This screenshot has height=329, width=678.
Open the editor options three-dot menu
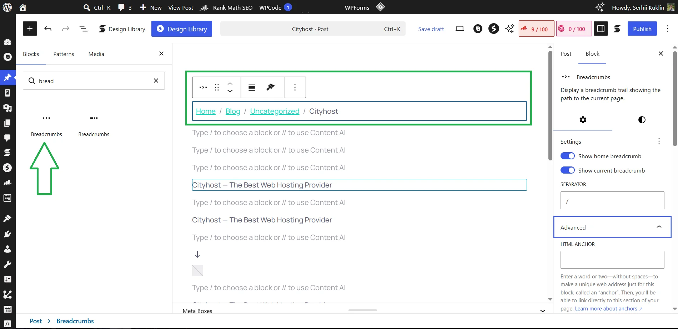(668, 29)
